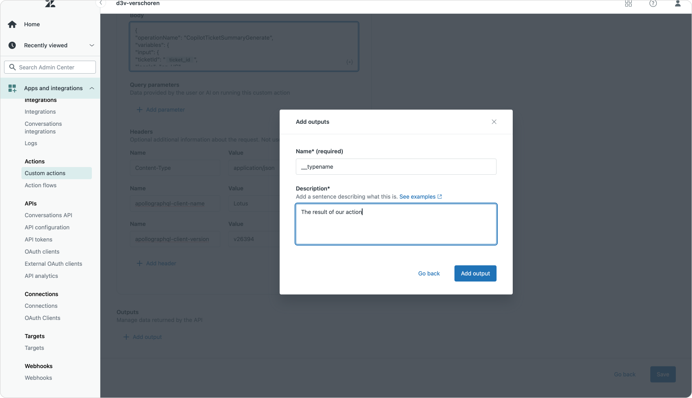Collapse the Apps and integrations section
The width and height of the screenshot is (692, 398).
(x=92, y=88)
